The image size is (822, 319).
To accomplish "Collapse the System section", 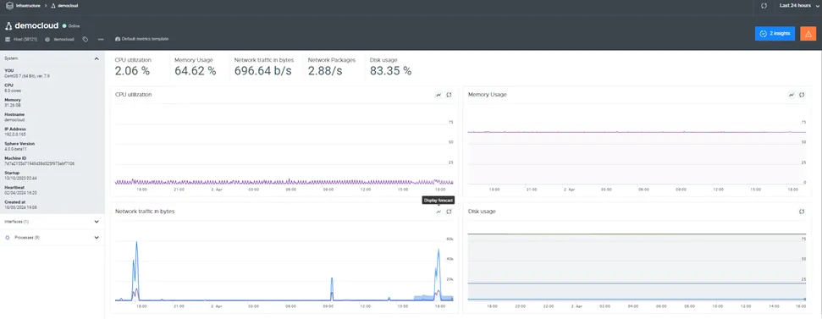I will click(97, 58).
